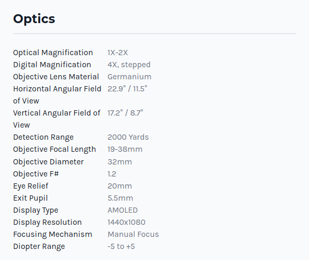The width and height of the screenshot is (309, 260).
Task: Click the 17.2° / 8.7° value
Action: point(125,113)
